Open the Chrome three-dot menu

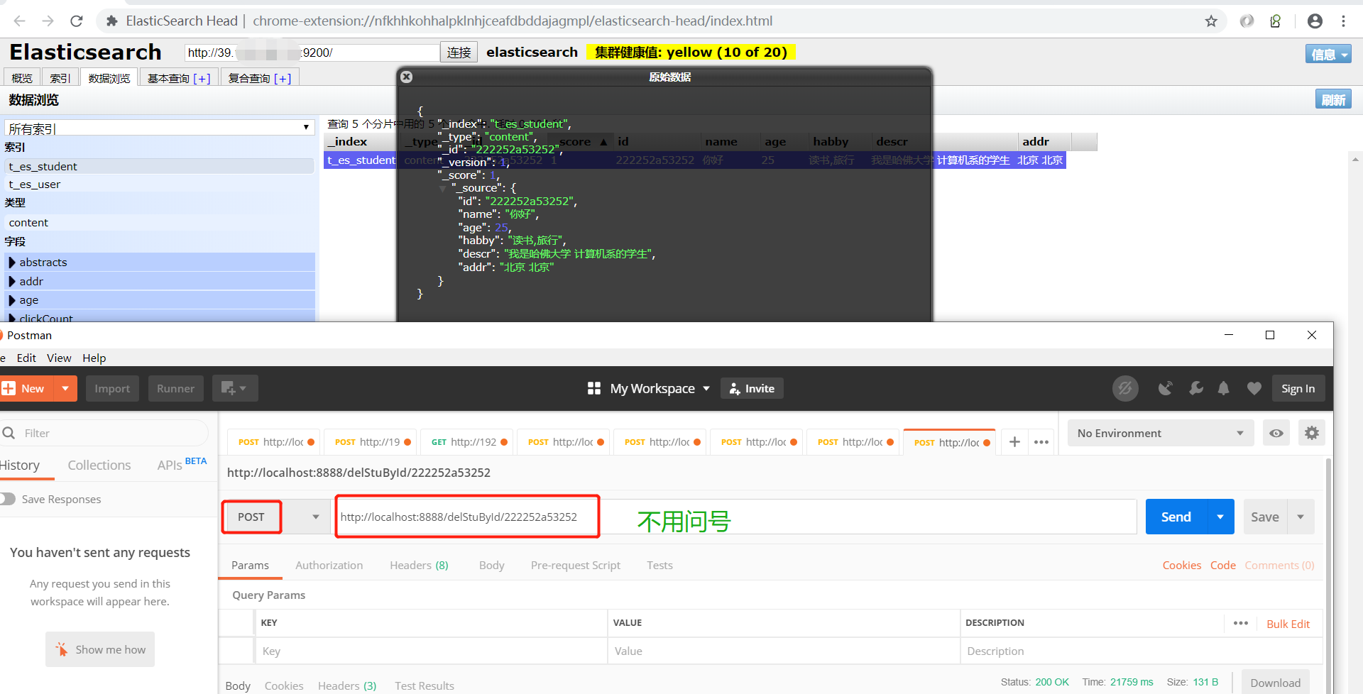(x=1344, y=21)
